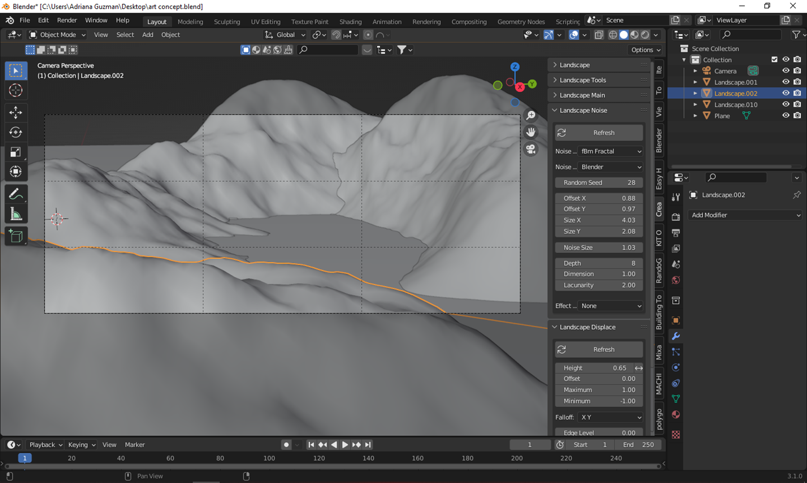
Task: Click Refresh in Landscape Noise panel
Action: (599, 133)
